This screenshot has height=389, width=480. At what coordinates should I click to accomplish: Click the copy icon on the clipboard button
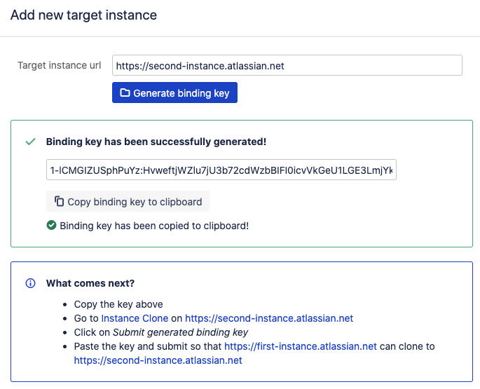[59, 202]
